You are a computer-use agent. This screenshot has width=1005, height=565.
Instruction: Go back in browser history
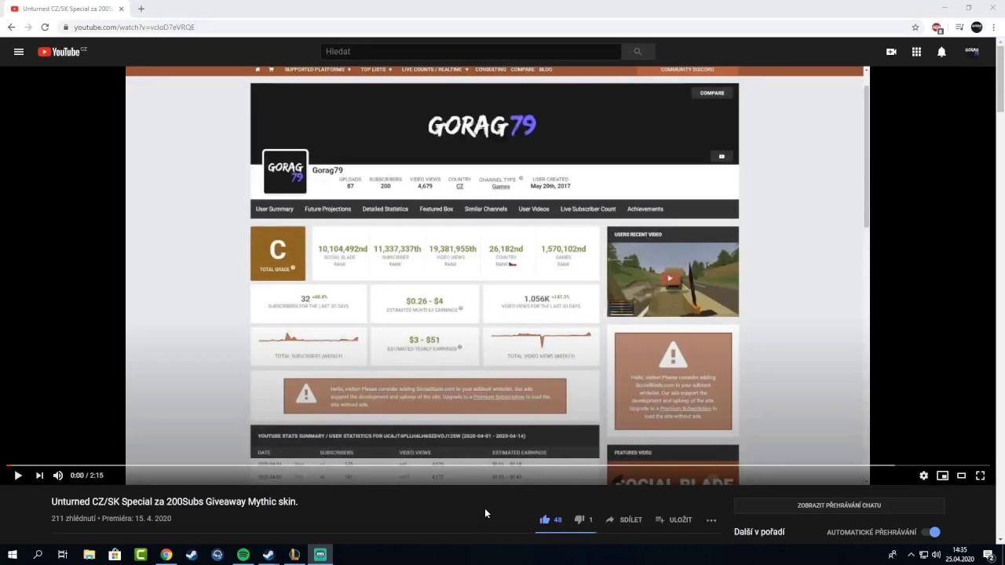pyautogui.click(x=11, y=27)
